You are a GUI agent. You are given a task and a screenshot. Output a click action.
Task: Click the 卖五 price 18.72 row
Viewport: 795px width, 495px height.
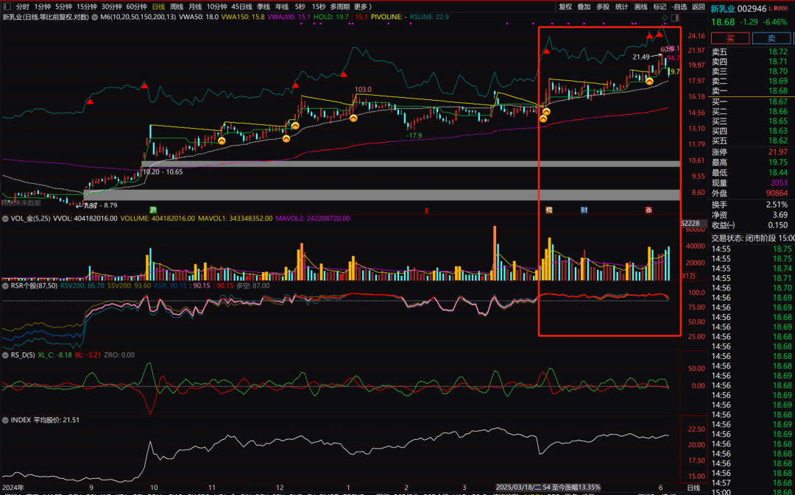[750, 51]
